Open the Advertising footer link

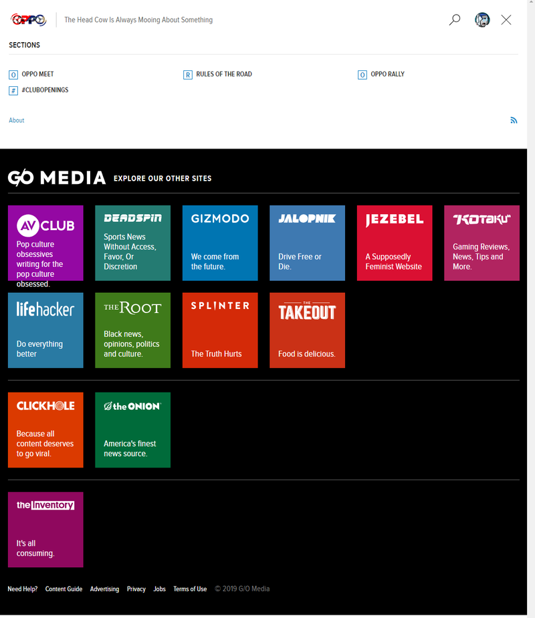[x=104, y=589]
